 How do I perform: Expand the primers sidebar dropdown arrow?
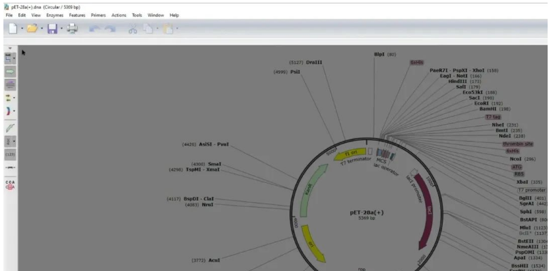pos(14,97)
